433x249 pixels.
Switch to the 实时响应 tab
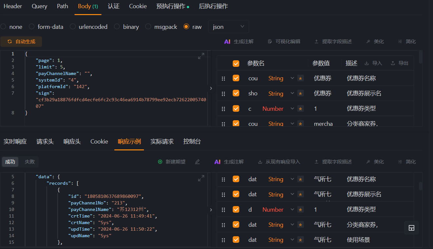(15, 142)
